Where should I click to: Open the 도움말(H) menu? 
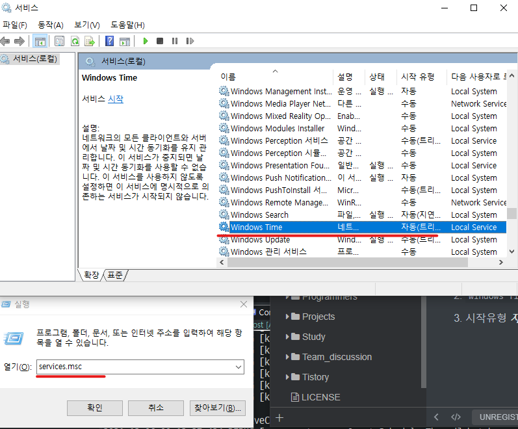coord(127,25)
